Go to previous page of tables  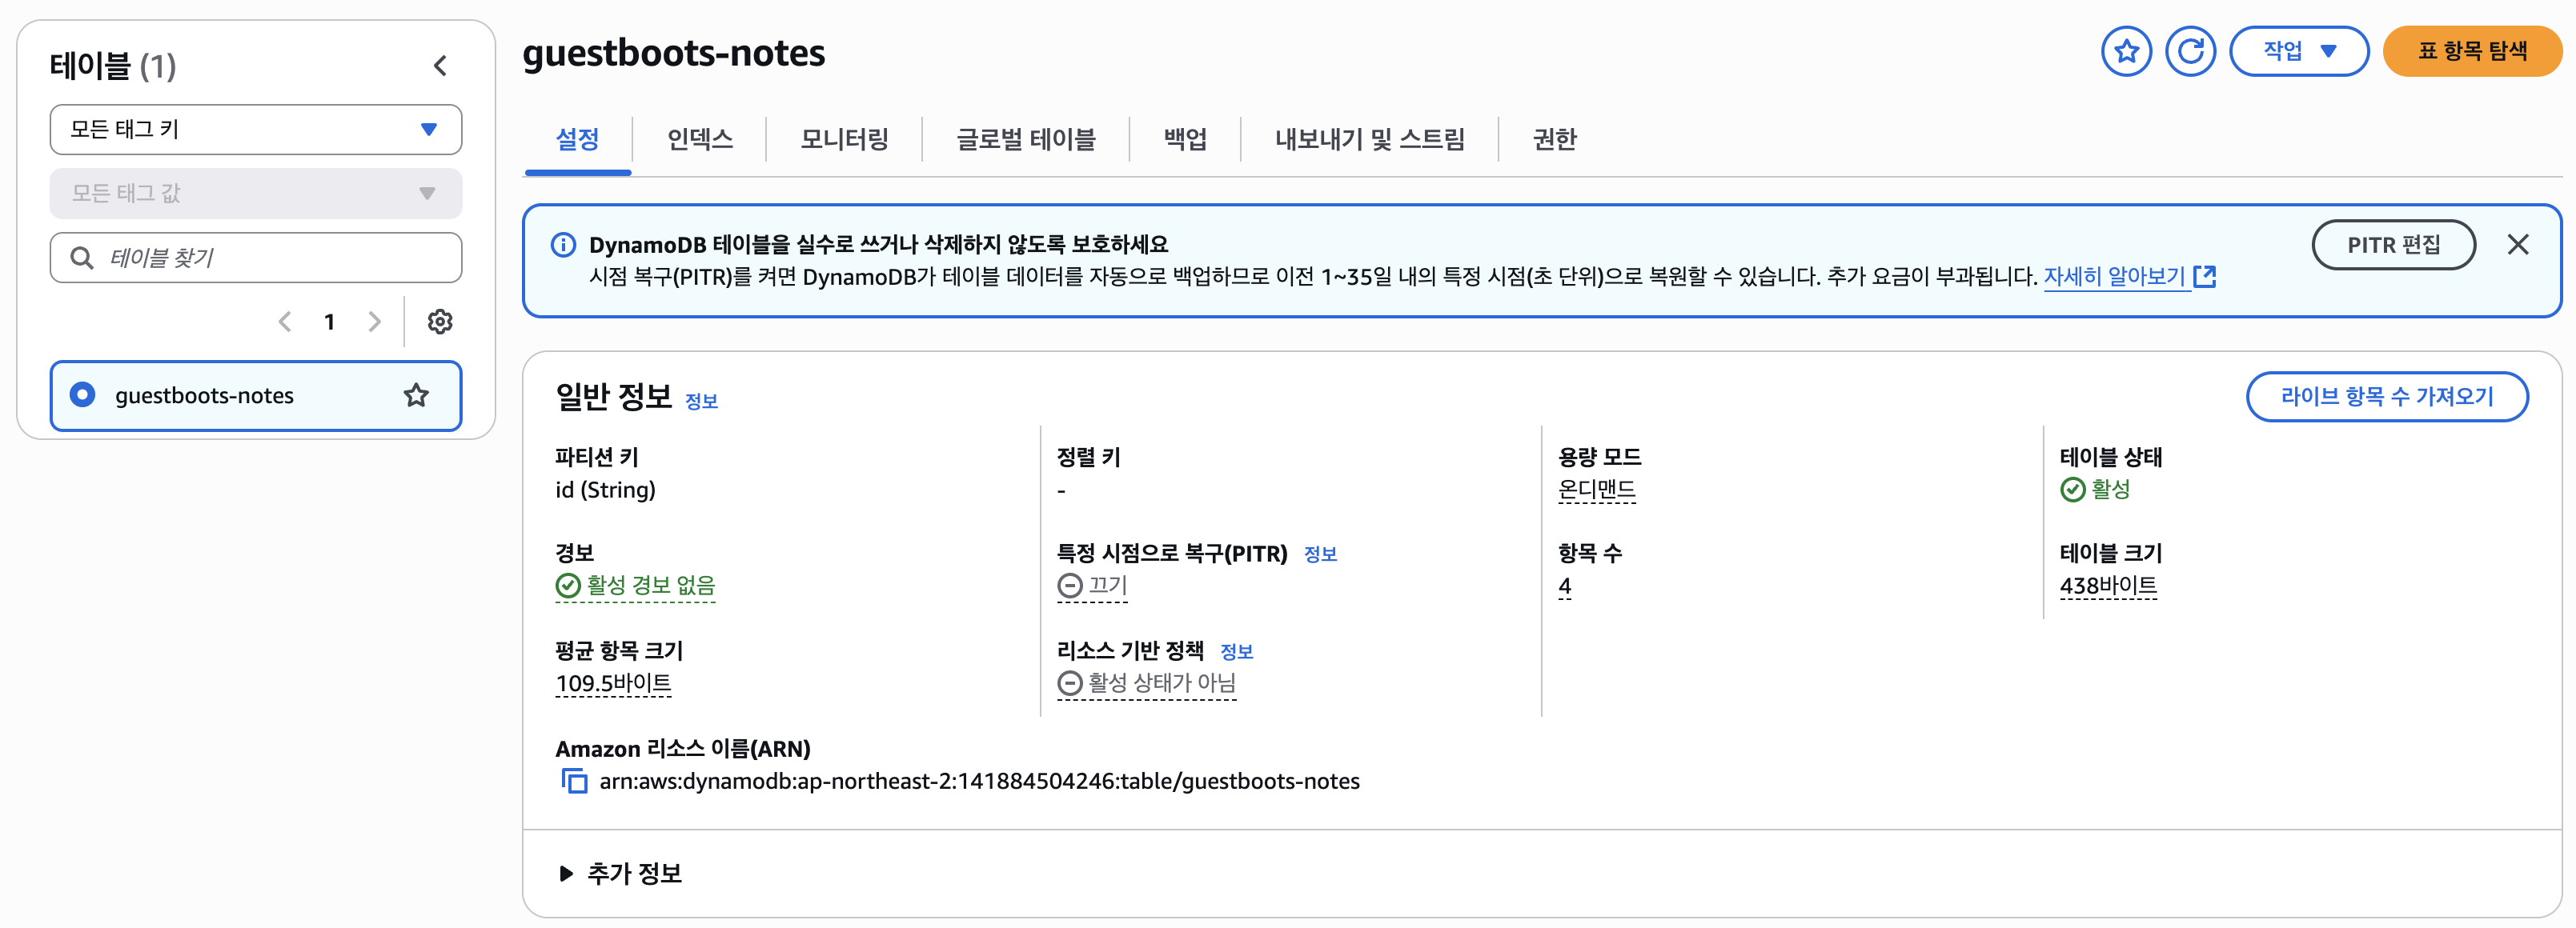pos(285,322)
